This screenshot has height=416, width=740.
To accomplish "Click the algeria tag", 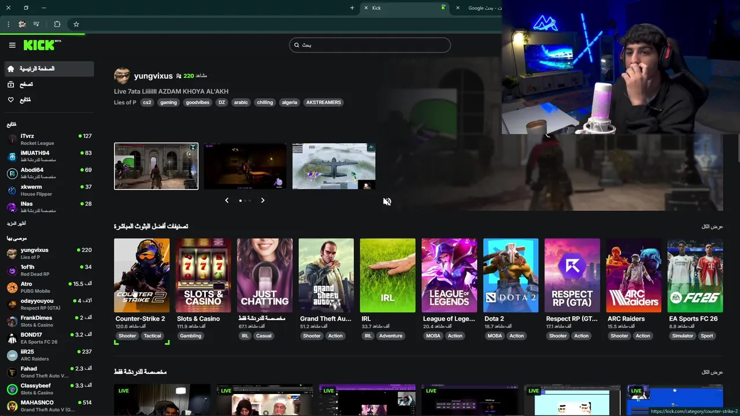I will click(x=290, y=102).
